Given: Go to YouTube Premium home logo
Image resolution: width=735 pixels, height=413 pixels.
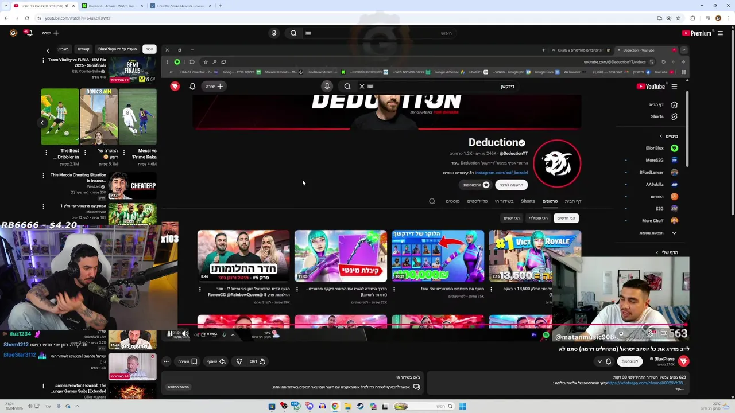Looking at the screenshot, I should (x=696, y=33).
